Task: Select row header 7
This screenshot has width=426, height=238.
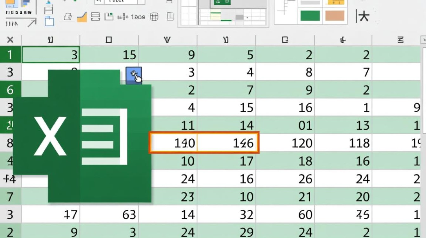Action: coord(10,197)
